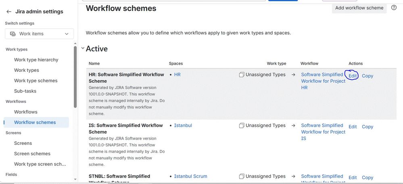Copy the IS workflow scheme
The height and width of the screenshot is (184, 403).
(368, 127)
